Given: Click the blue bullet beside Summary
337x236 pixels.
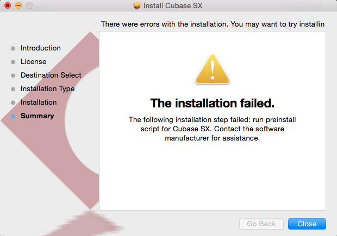Looking at the screenshot, I should pyautogui.click(x=13, y=116).
